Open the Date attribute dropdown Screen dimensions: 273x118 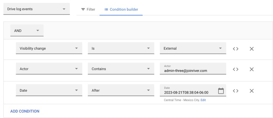(x=49, y=90)
